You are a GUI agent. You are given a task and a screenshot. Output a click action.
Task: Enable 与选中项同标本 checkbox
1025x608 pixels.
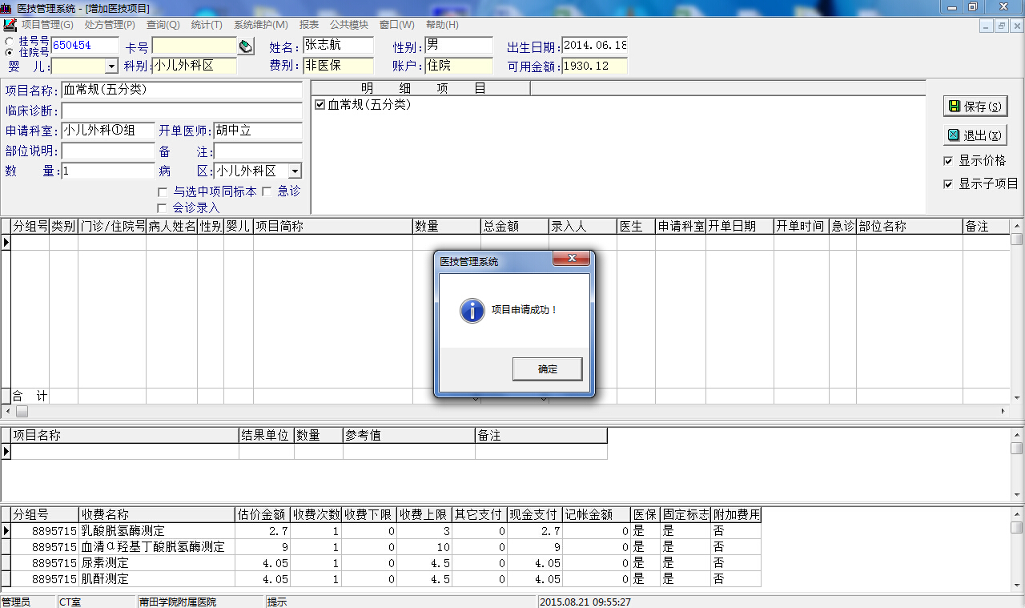point(163,192)
